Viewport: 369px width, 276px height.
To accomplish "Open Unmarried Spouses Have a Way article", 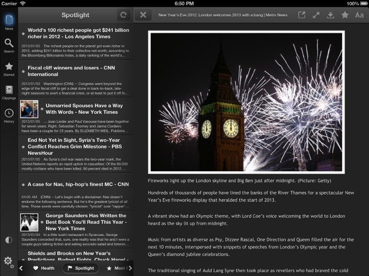I will click(76, 116).
